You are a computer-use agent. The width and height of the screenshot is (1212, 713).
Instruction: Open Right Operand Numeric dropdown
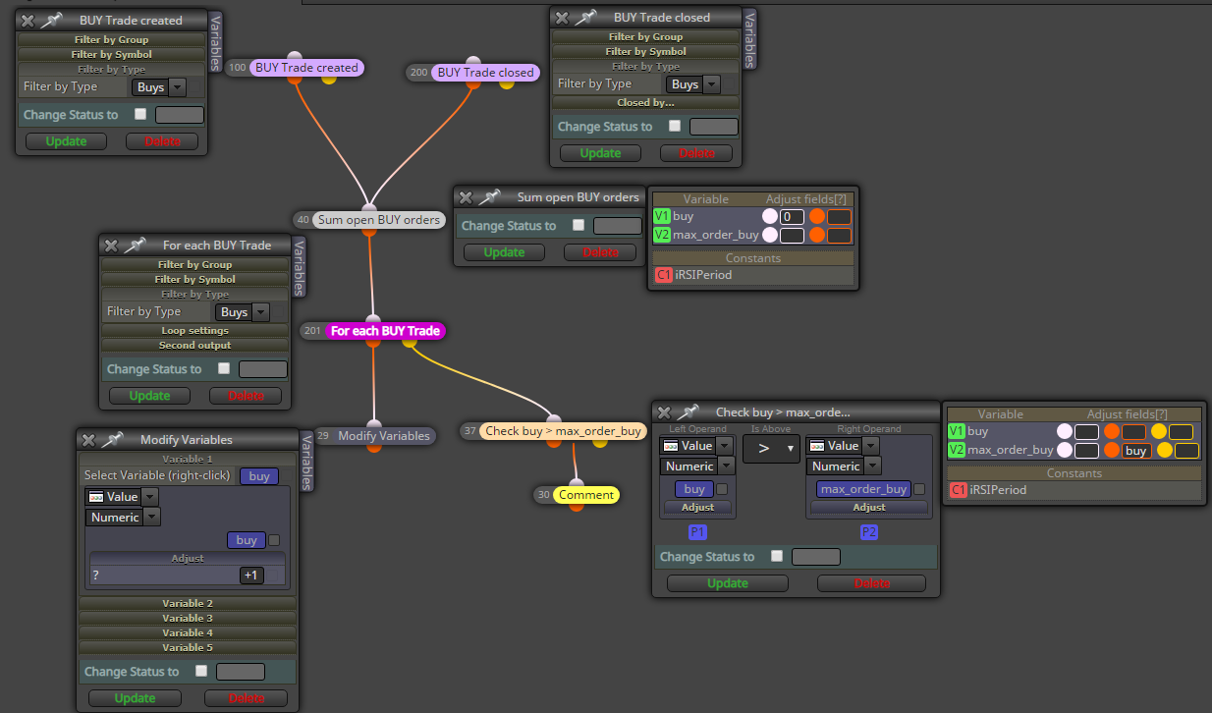tap(844, 466)
